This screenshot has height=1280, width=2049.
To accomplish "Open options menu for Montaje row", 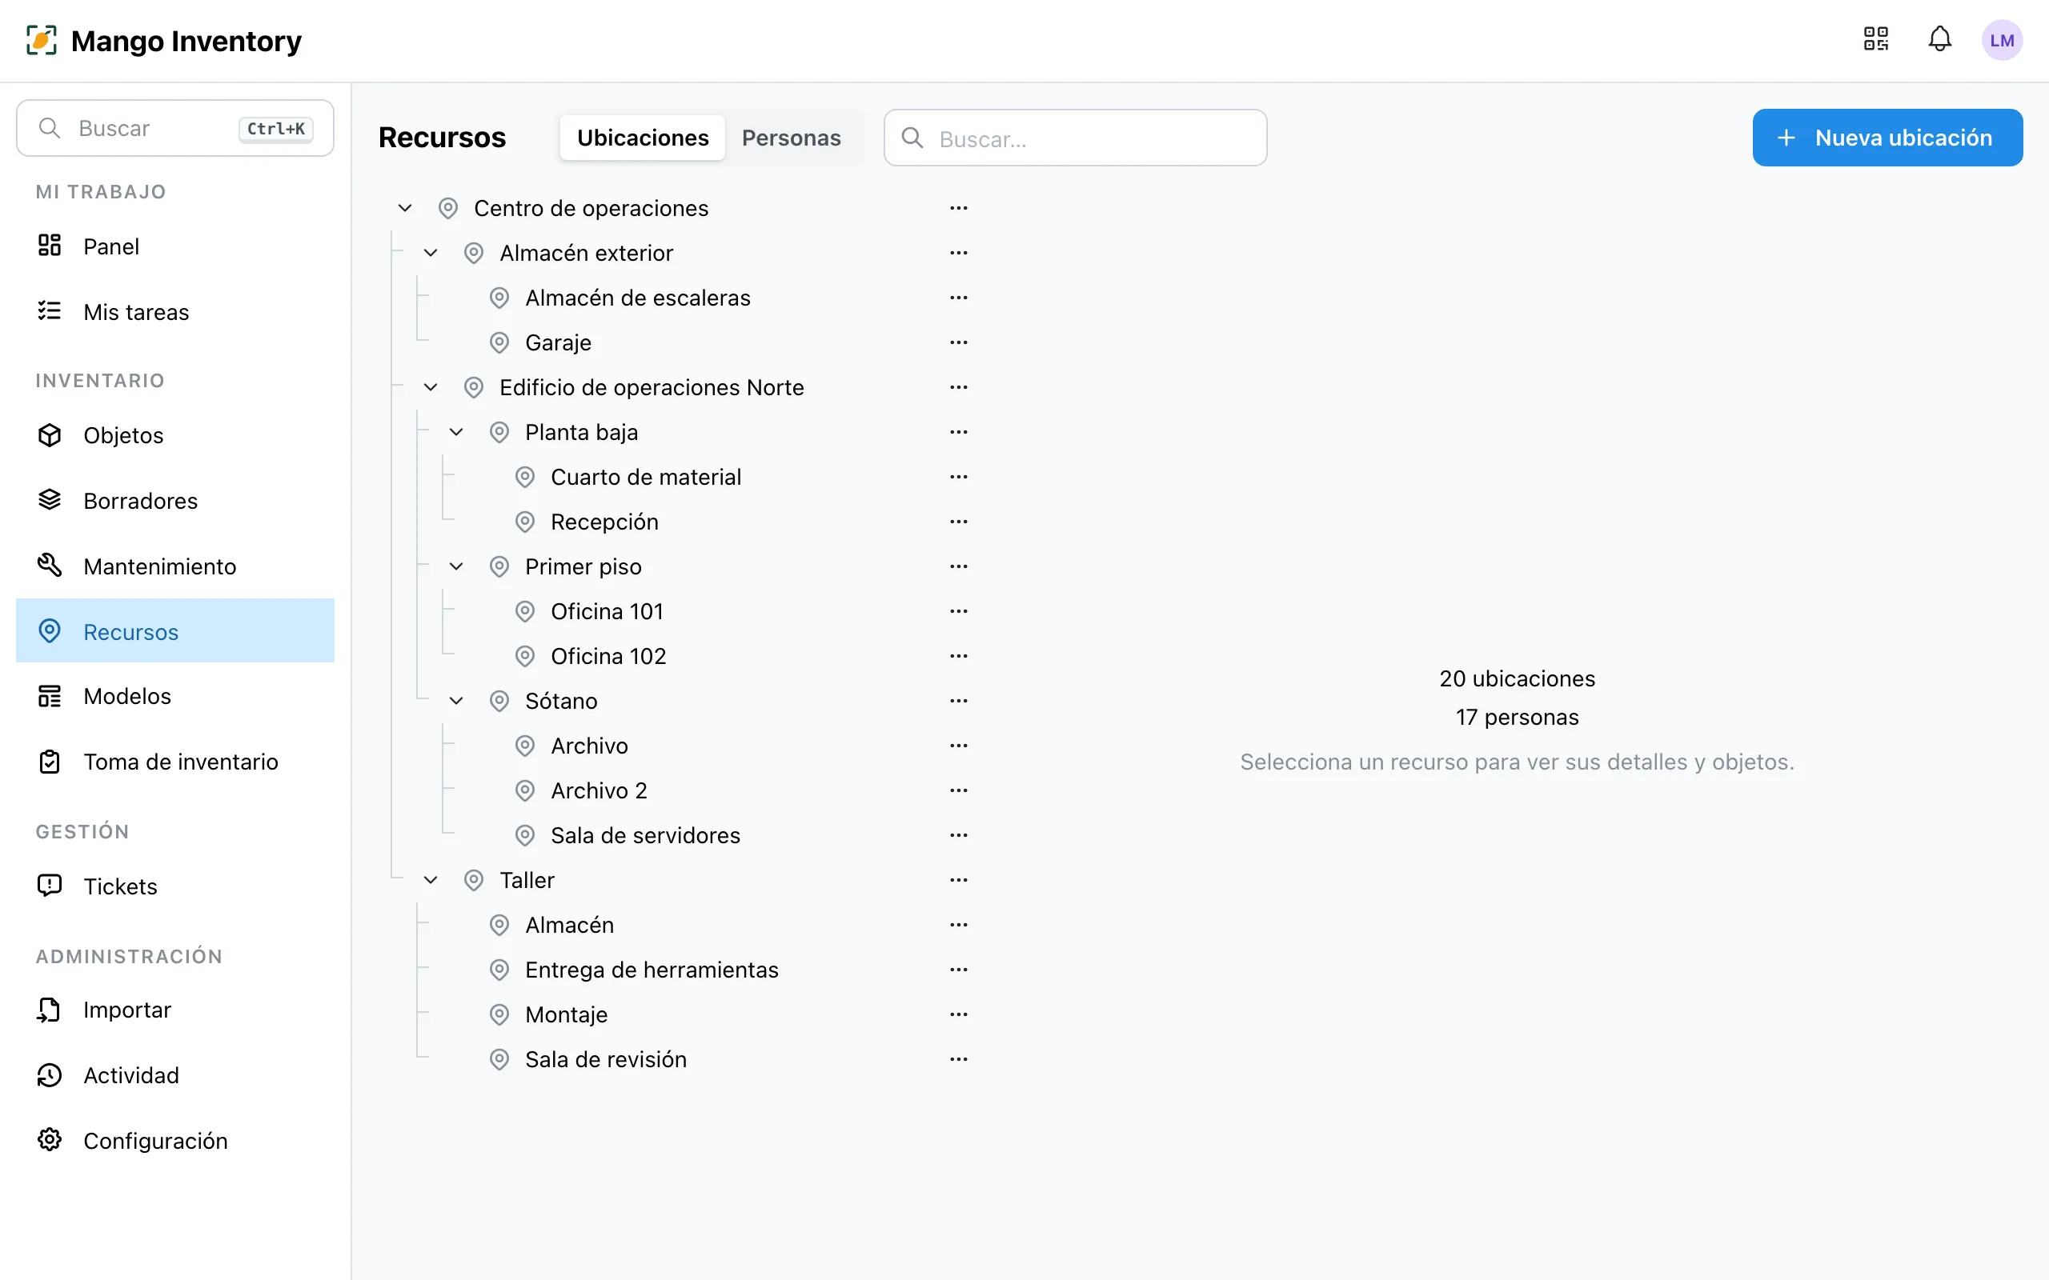I will 958,1014.
